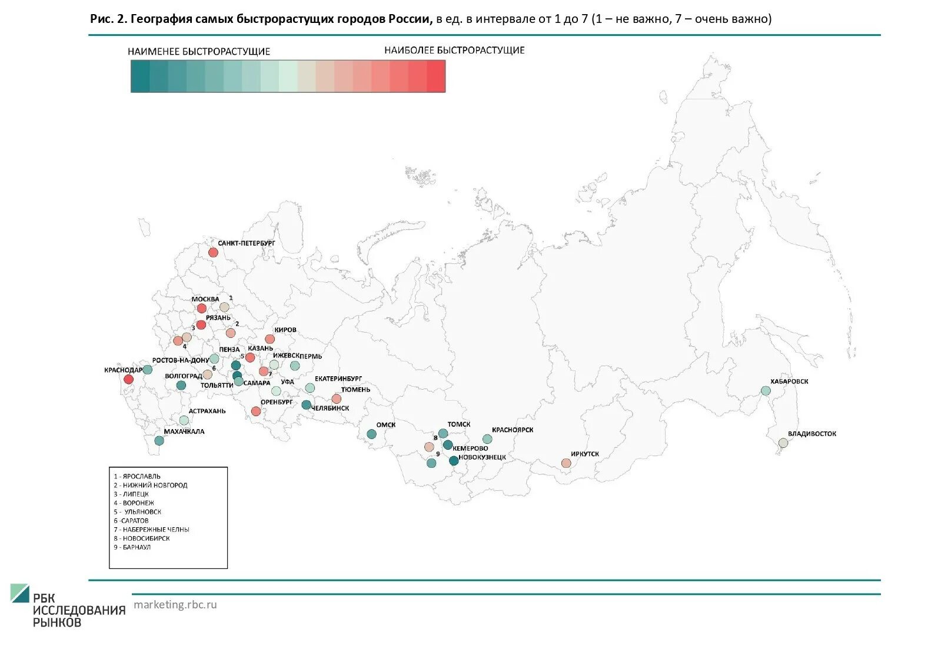This screenshot has width=948, height=646.
Task: Click the rightmost red gradient swatch
Action: pyautogui.click(x=436, y=76)
